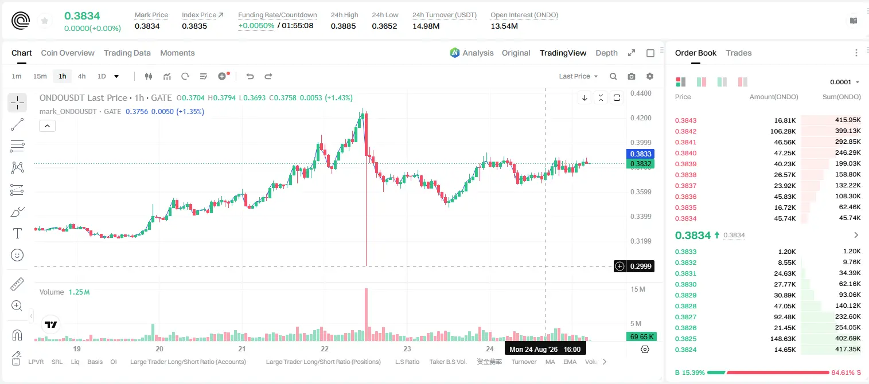Collapse the indicator legend chevron
869x384 pixels.
[48, 126]
